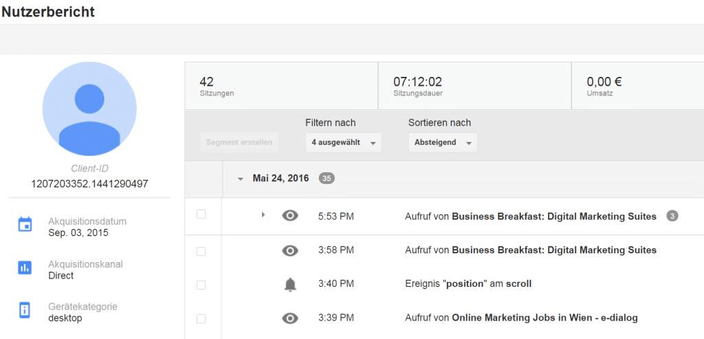Image resolution: width=704 pixels, height=339 pixels.
Task: Click the Ereignis position am scroll text
Action: click(468, 284)
